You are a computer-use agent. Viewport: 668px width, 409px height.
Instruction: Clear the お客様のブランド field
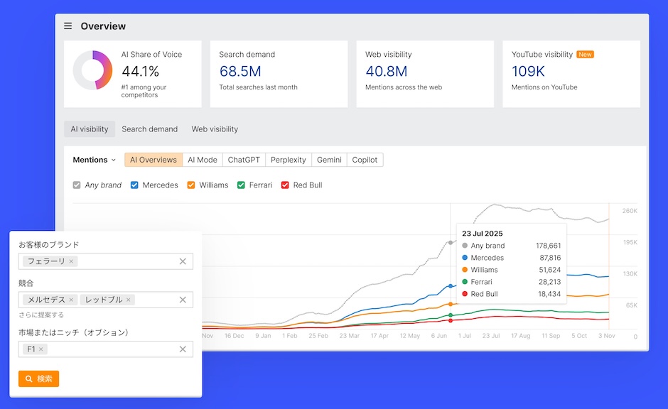coord(183,261)
